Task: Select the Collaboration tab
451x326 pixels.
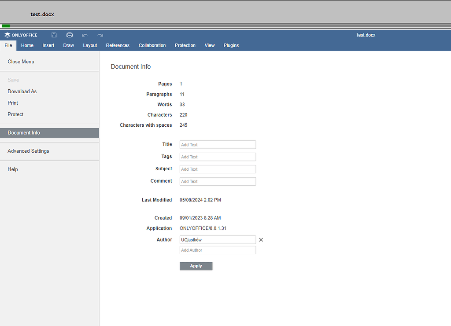Action: click(152, 45)
